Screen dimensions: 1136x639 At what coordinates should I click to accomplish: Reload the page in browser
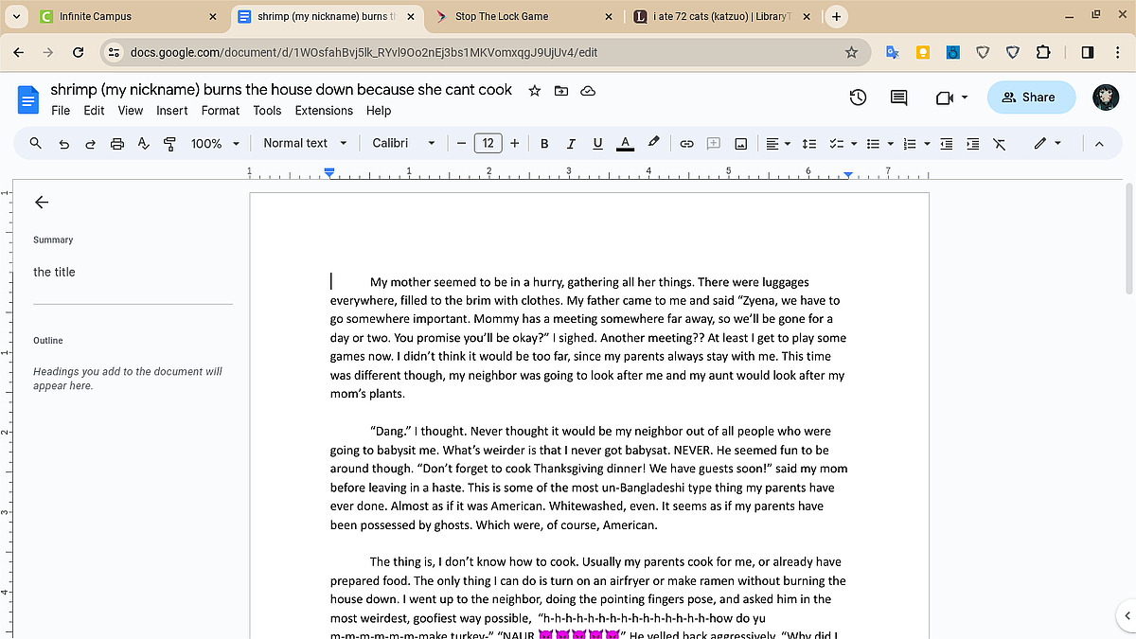[78, 53]
